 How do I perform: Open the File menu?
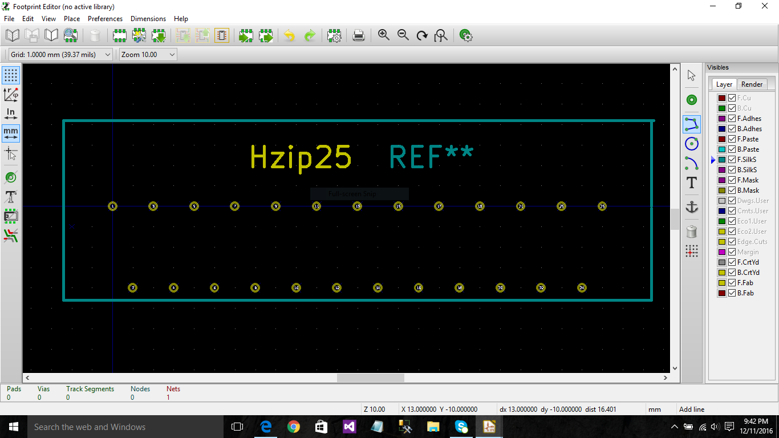(9, 19)
